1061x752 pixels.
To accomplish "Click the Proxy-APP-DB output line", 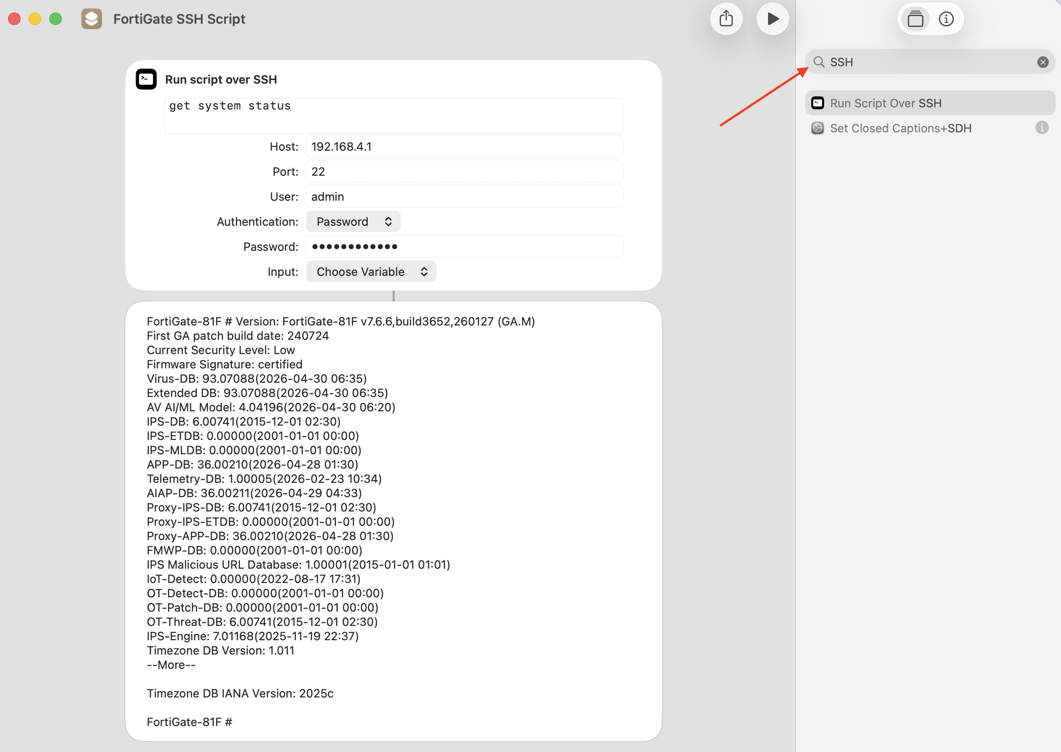I will click(270, 536).
